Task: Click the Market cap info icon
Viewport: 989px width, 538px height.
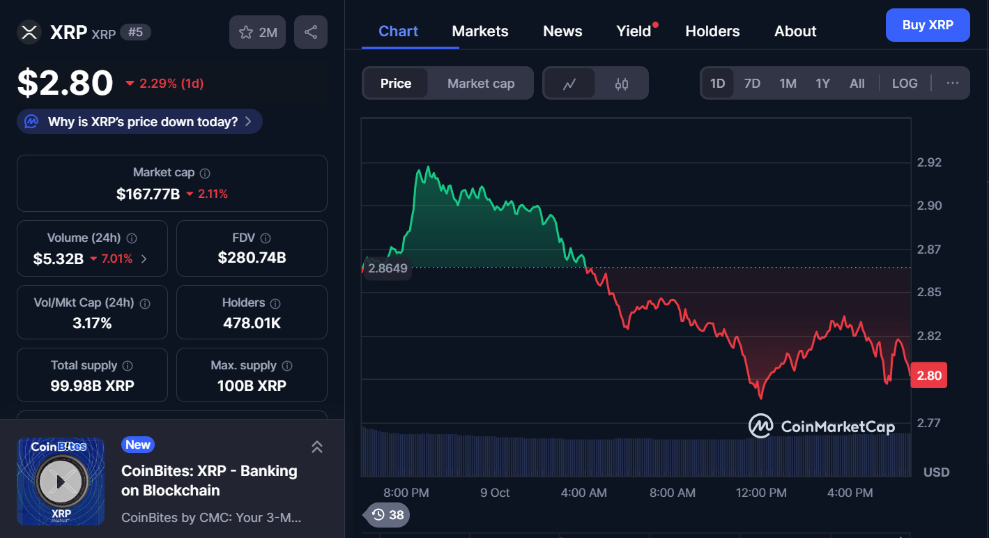Action: (x=205, y=173)
